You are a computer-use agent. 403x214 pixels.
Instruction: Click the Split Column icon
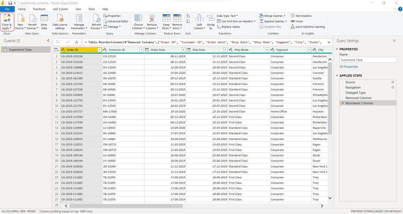tap(199, 18)
